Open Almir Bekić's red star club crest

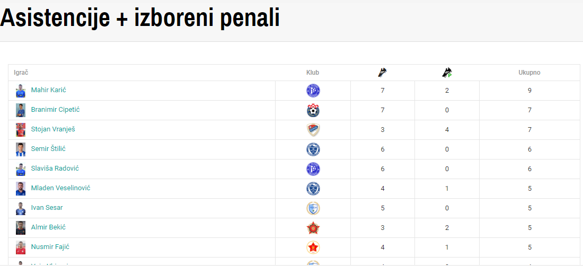pyautogui.click(x=313, y=228)
